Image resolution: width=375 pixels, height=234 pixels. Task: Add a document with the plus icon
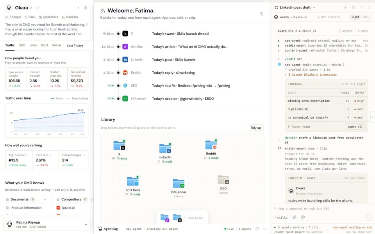click(45, 199)
